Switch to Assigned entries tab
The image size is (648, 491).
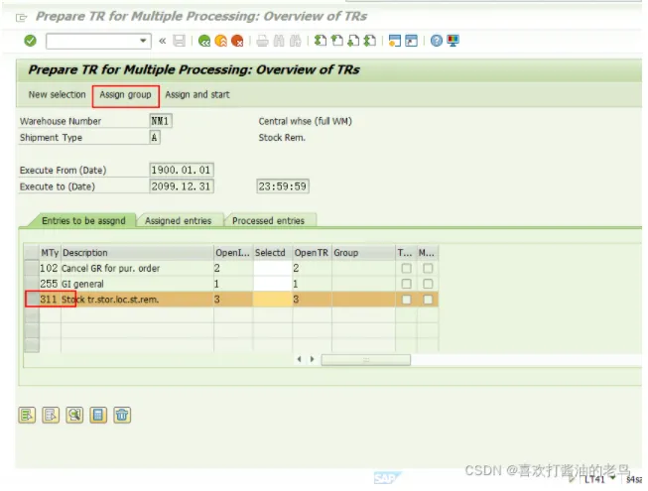[x=178, y=221]
